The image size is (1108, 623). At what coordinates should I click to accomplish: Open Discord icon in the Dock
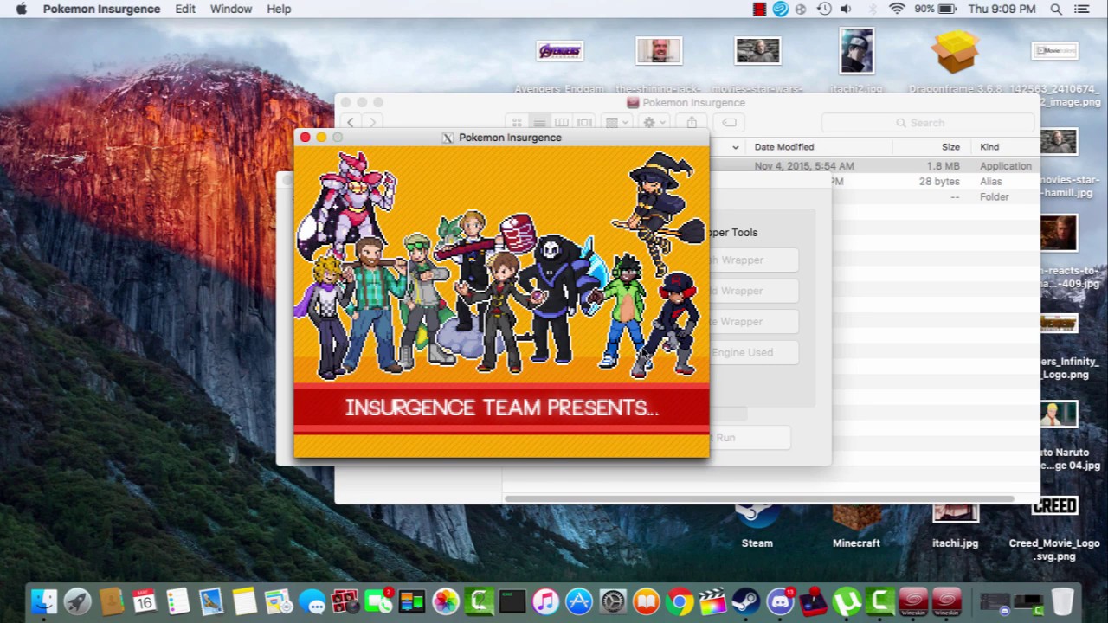click(x=780, y=601)
